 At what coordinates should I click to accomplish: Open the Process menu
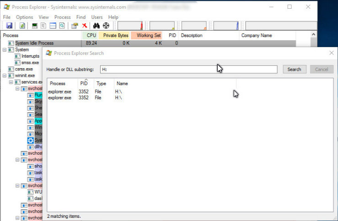coord(63,17)
